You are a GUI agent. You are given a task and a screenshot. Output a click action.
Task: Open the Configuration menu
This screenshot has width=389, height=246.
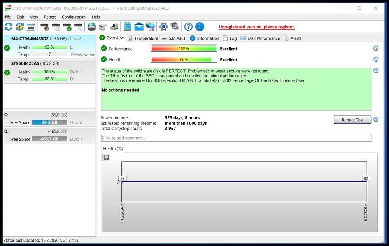click(74, 17)
